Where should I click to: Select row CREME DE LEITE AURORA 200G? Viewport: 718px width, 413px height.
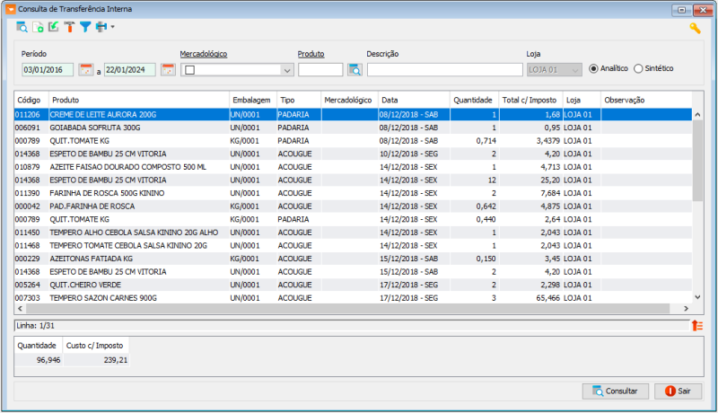[x=353, y=114]
